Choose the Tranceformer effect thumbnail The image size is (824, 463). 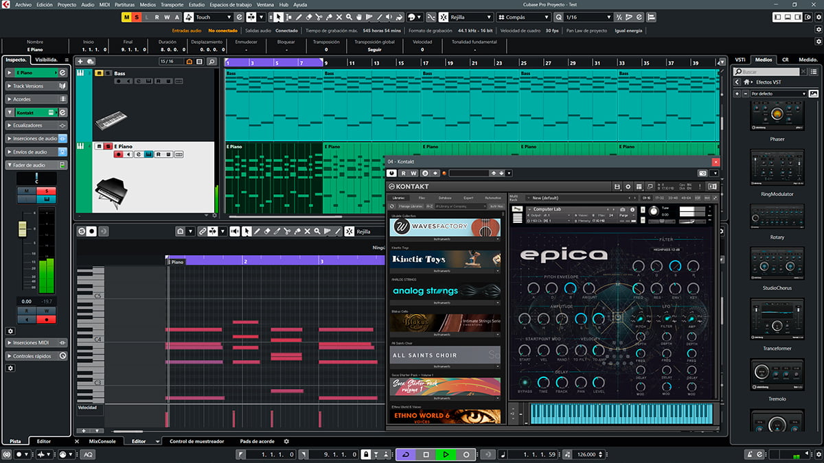click(x=777, y=320)
